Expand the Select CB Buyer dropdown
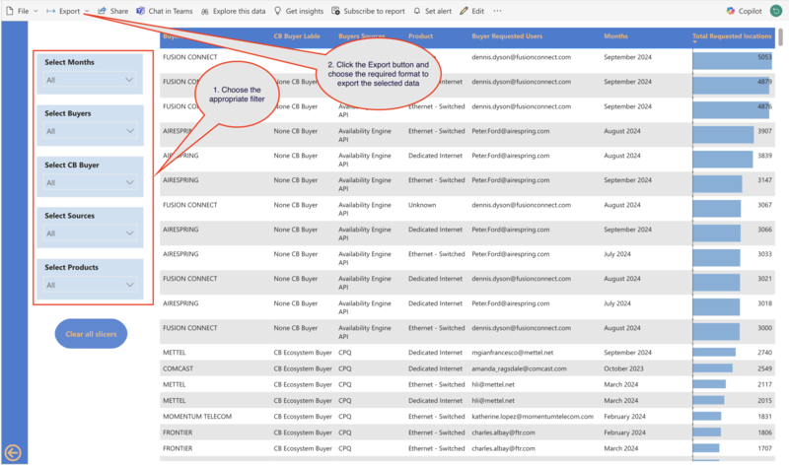Screen dimensions: 789x465 coord(91,182)
